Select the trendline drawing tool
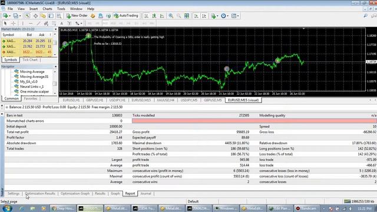 click(x=38, y=24)
